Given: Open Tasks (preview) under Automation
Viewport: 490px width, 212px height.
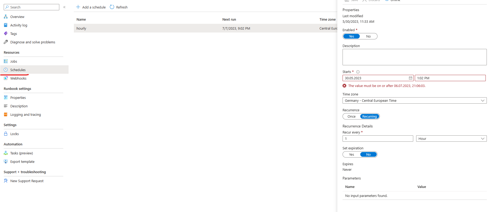Looking at the screenshot, I should [x=21, y=153].
